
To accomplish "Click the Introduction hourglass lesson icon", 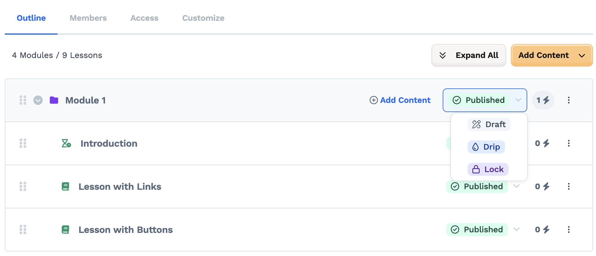I will (x=66, y=143).
